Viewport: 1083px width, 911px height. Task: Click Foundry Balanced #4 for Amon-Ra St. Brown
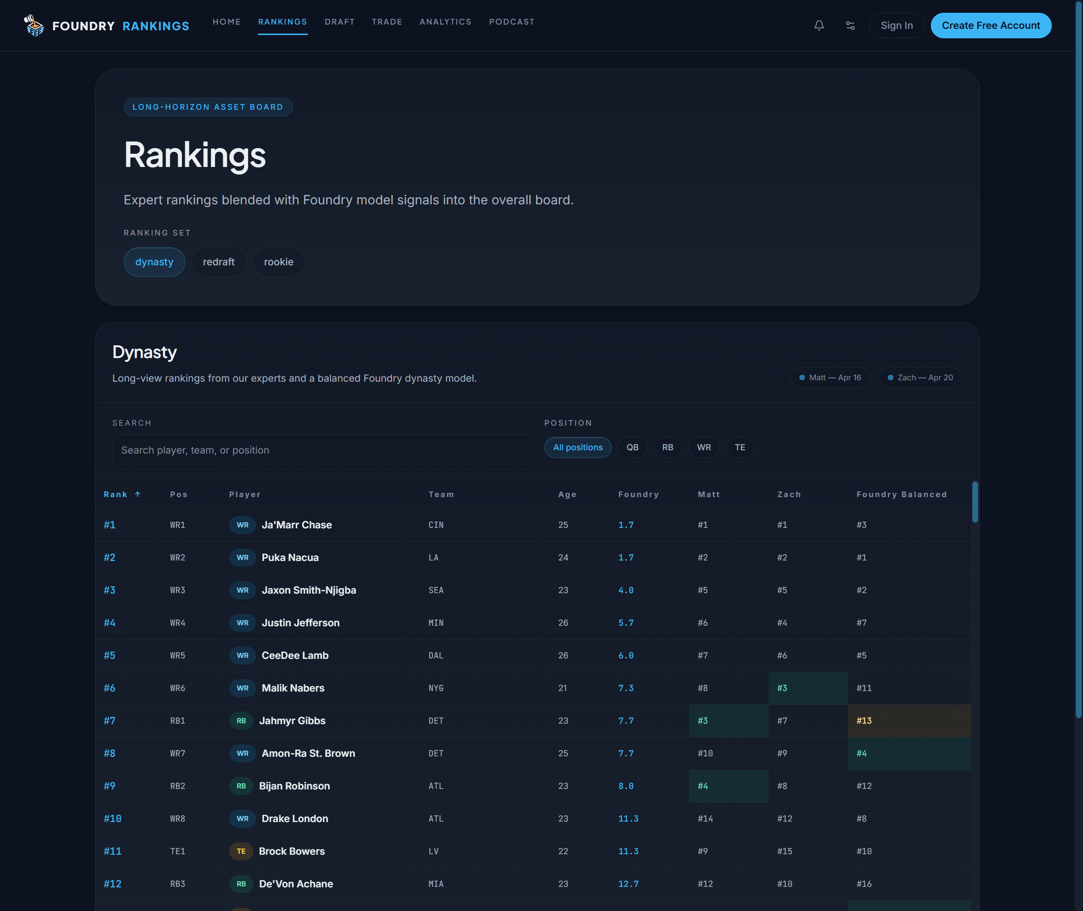[909, 753]
